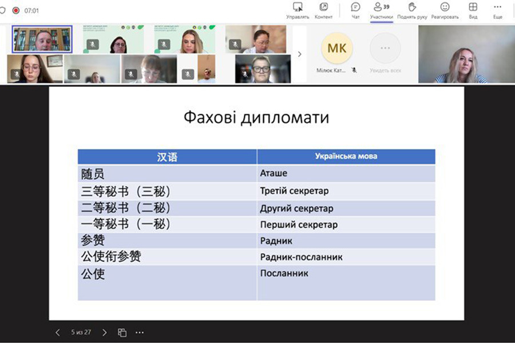Viewport: 515px width, 343px height.
Task: Select the МК participant avatar
Action: 336,49
